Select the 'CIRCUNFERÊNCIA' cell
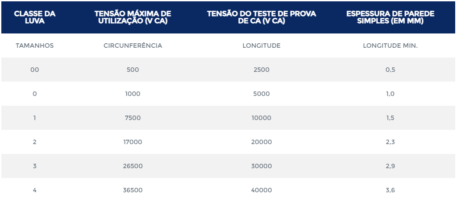The image size is (457, 203). (133, 46)
